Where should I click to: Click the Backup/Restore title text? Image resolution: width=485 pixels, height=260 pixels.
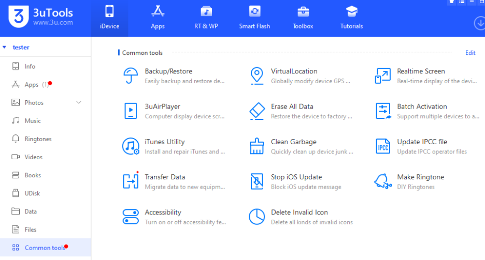(x=168, y=71)
